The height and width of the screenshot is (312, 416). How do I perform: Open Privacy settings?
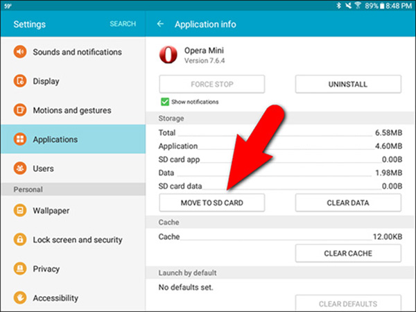coord(73,269)
